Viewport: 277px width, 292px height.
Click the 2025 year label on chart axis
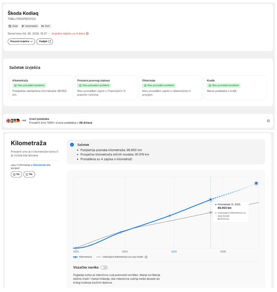(x=174, y=252)
